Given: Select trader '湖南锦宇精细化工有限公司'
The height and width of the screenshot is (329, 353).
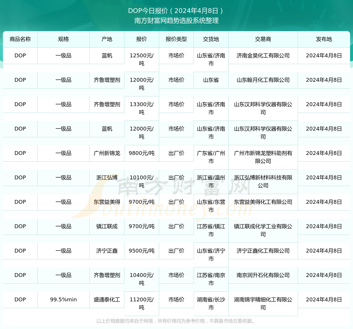Looking at the screenshot, I should (263, 303).
